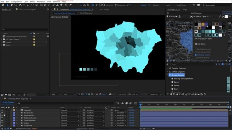Open Track Matte dropdown for Wandsworth layer

(95, 116)
